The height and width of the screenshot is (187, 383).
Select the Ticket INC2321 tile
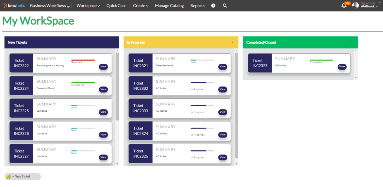(141, 63)
